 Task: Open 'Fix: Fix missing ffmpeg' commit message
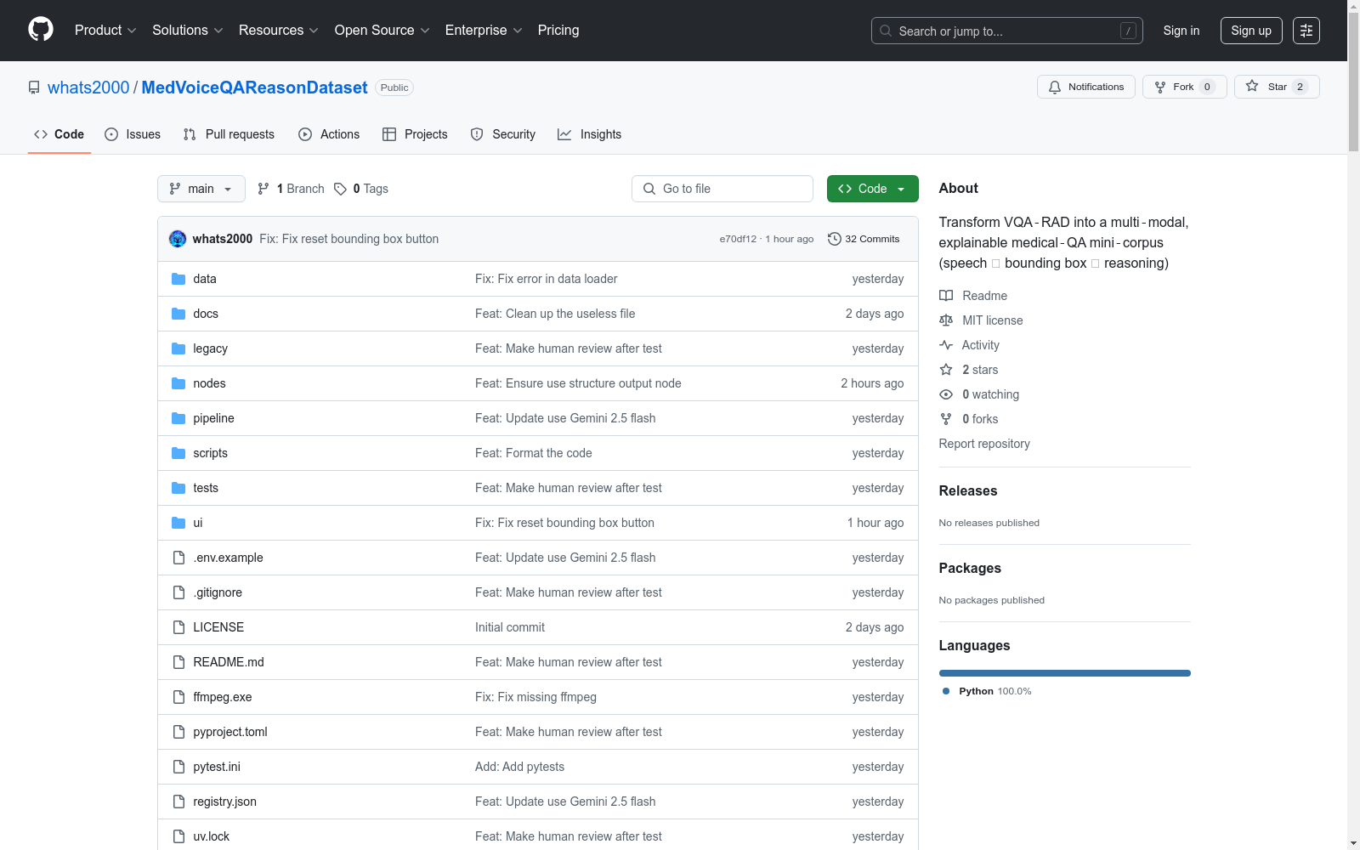point(535,697)
